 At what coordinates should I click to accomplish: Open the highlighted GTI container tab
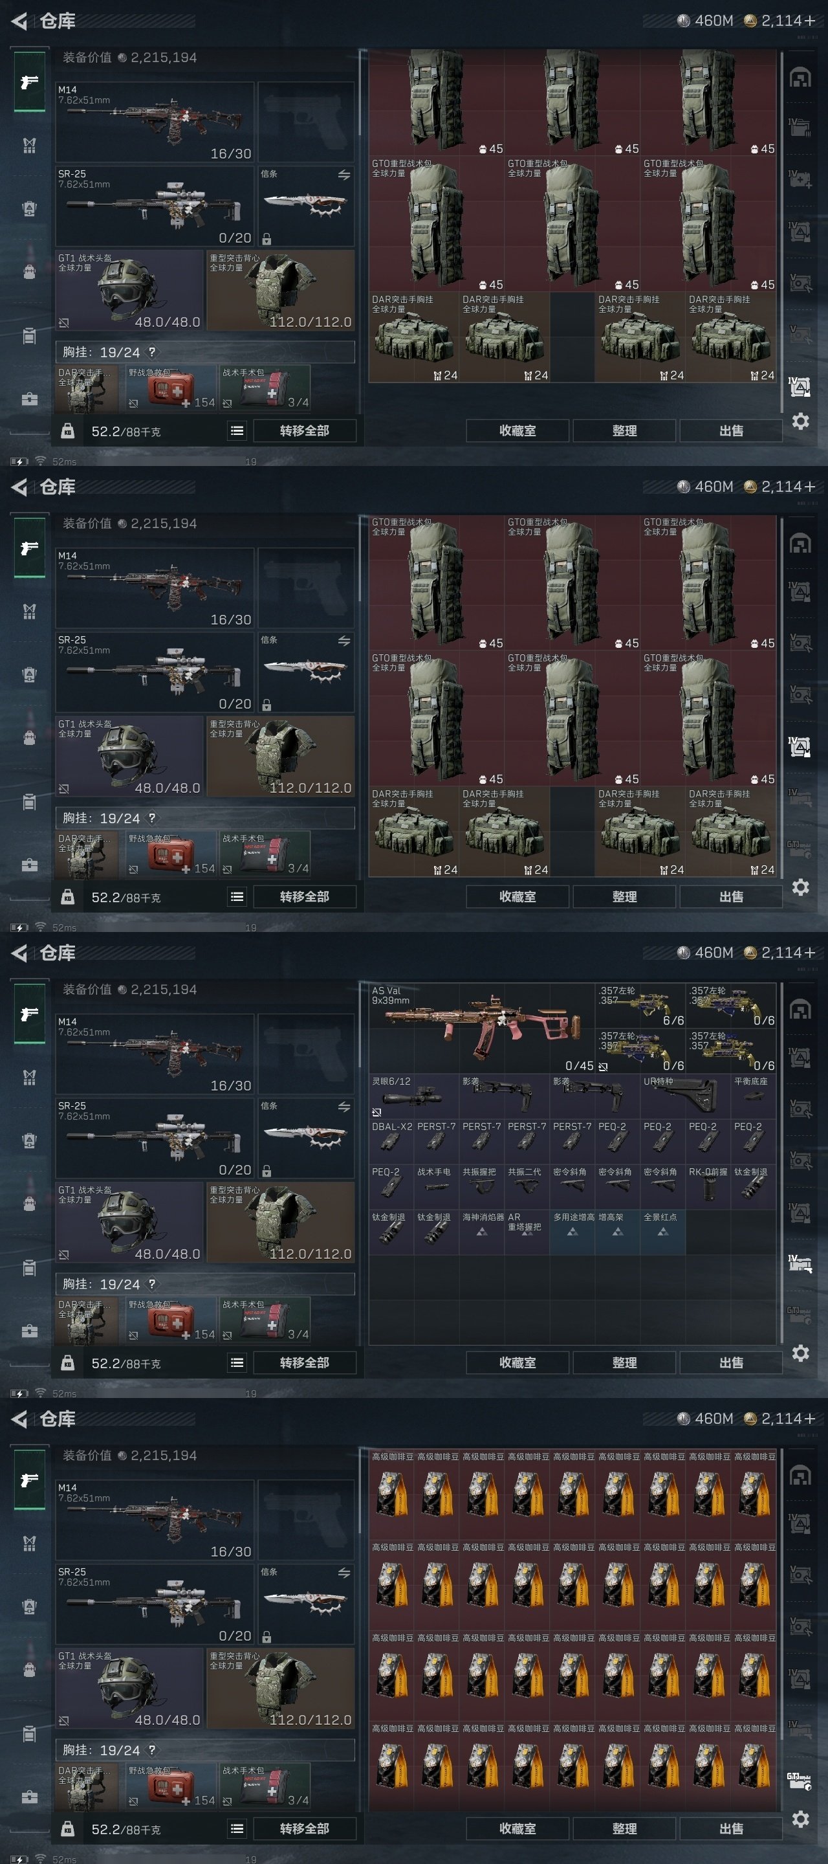(x=800, y=1781)
